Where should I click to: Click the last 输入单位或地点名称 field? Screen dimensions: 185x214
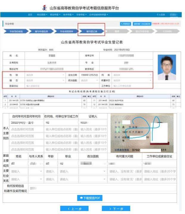pyautogui.click(x=61, y=150)
